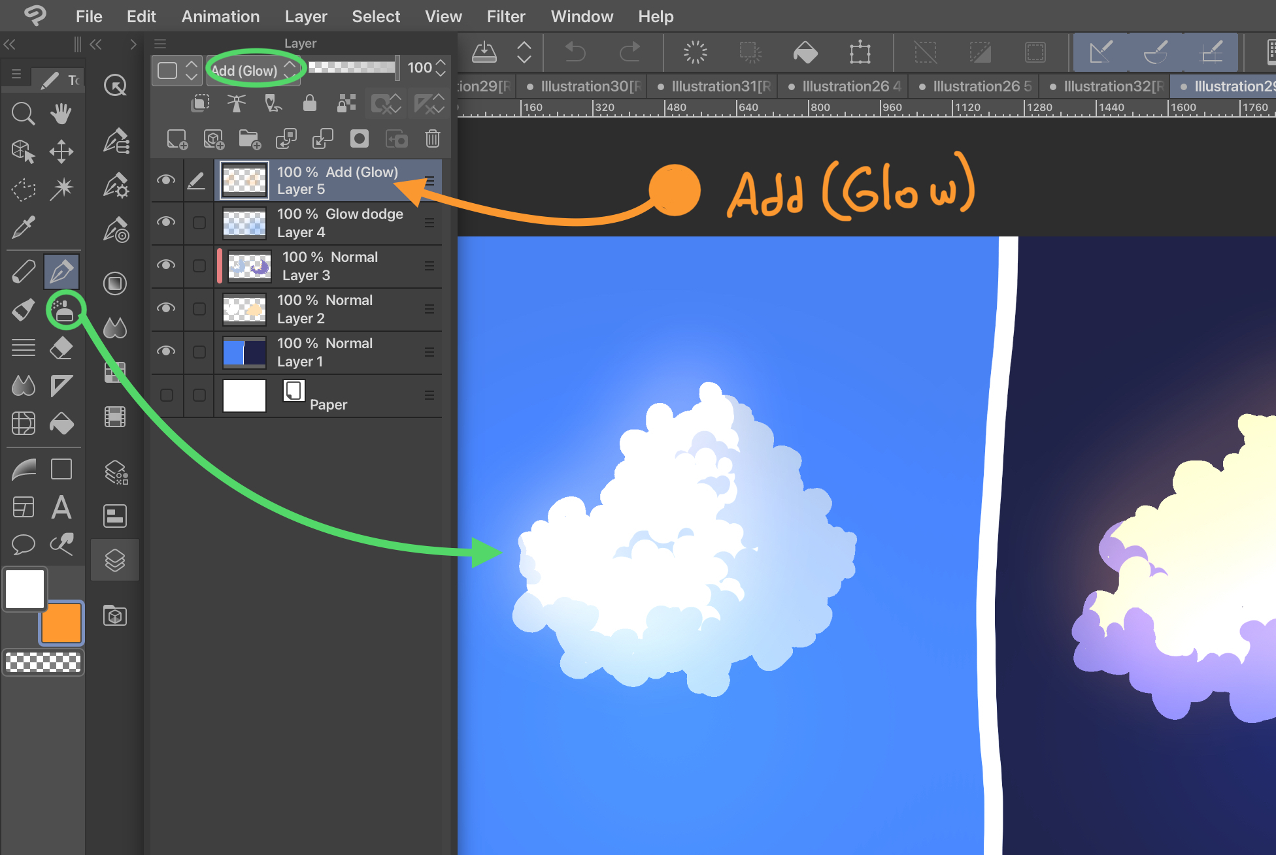Click the Delete Layer trash icon
This screenshot has width=1276, height=855.
pyautogui.click(x=432, y=138)
